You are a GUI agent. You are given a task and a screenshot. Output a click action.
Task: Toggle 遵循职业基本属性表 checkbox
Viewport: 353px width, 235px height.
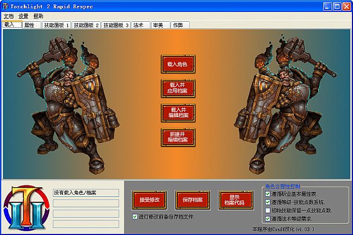[x=268, y=194]
